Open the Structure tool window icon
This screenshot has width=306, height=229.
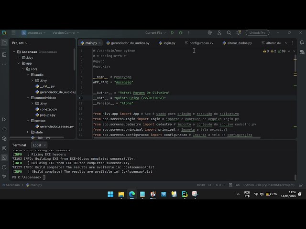click(x=4, y=55)
